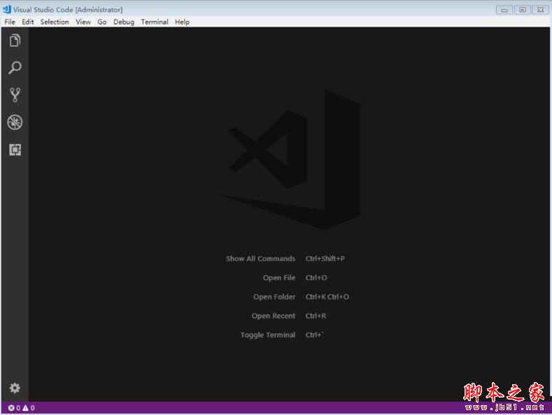This screenshot has width=552, height=415.
Task: Open the Selection menu
Action: click(55, 22)
